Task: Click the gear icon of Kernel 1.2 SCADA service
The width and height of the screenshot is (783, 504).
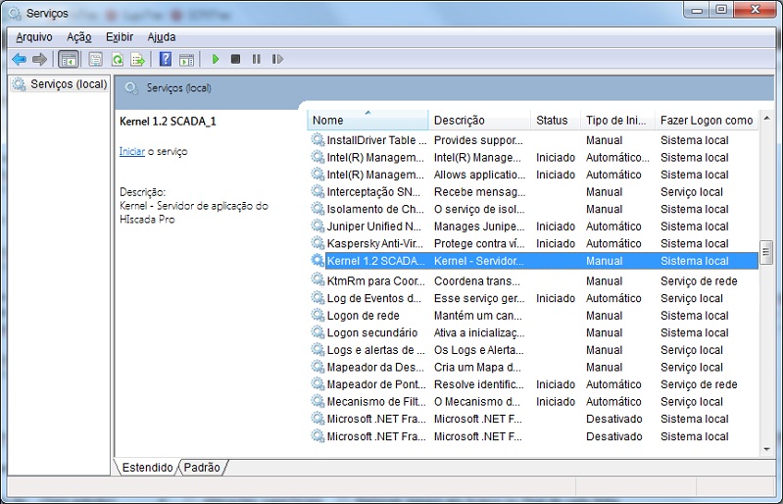Action: 318,260
